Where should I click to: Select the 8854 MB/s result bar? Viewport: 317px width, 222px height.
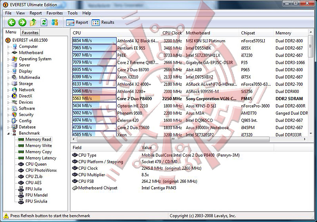[94, 41]
